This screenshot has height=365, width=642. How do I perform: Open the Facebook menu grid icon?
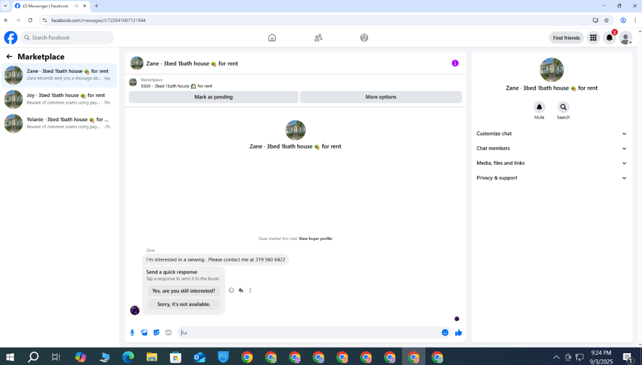[593, 38]
